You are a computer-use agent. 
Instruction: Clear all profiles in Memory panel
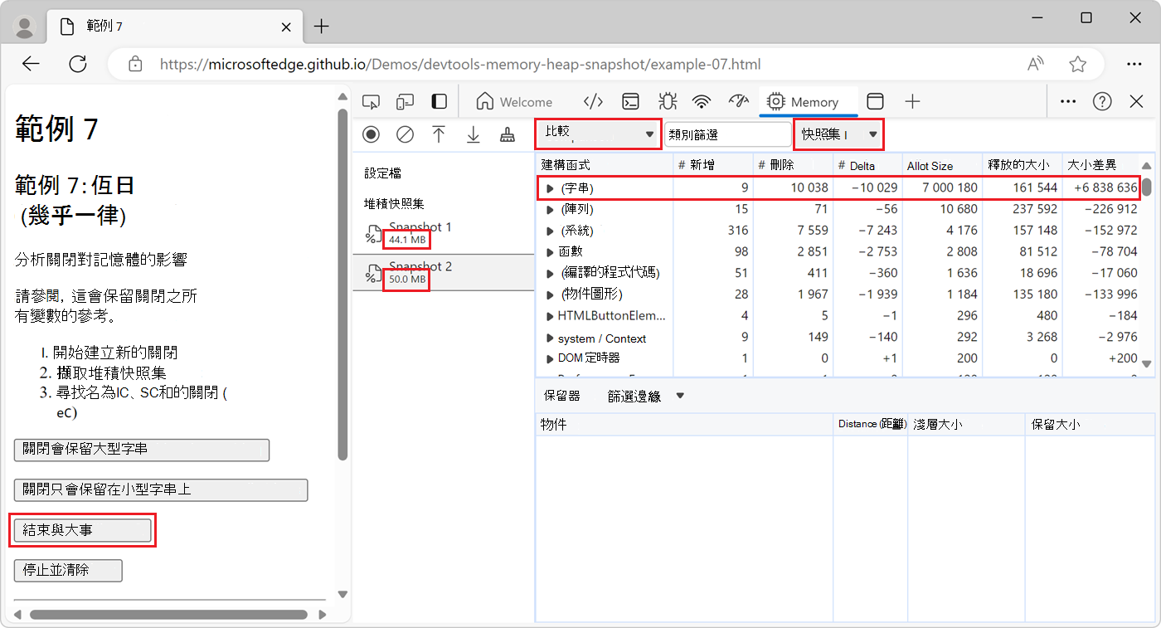(405, 134)
